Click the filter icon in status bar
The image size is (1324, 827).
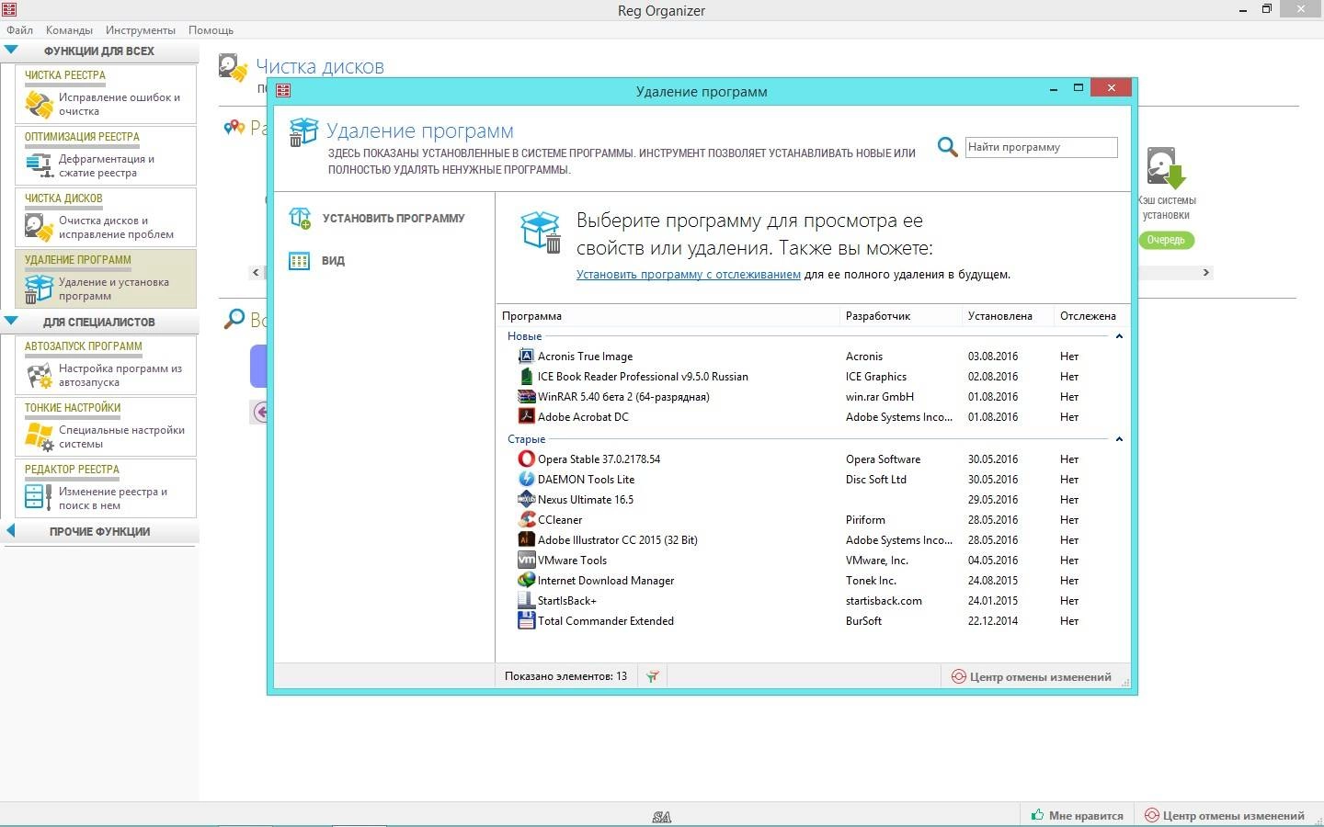coord(652,676)
